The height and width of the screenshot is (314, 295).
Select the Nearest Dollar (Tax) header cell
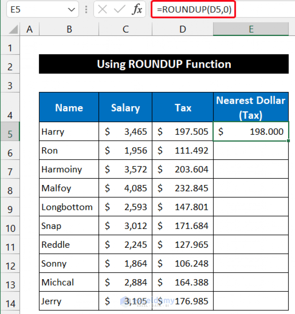pyautogui.click(x=250, y=107)
